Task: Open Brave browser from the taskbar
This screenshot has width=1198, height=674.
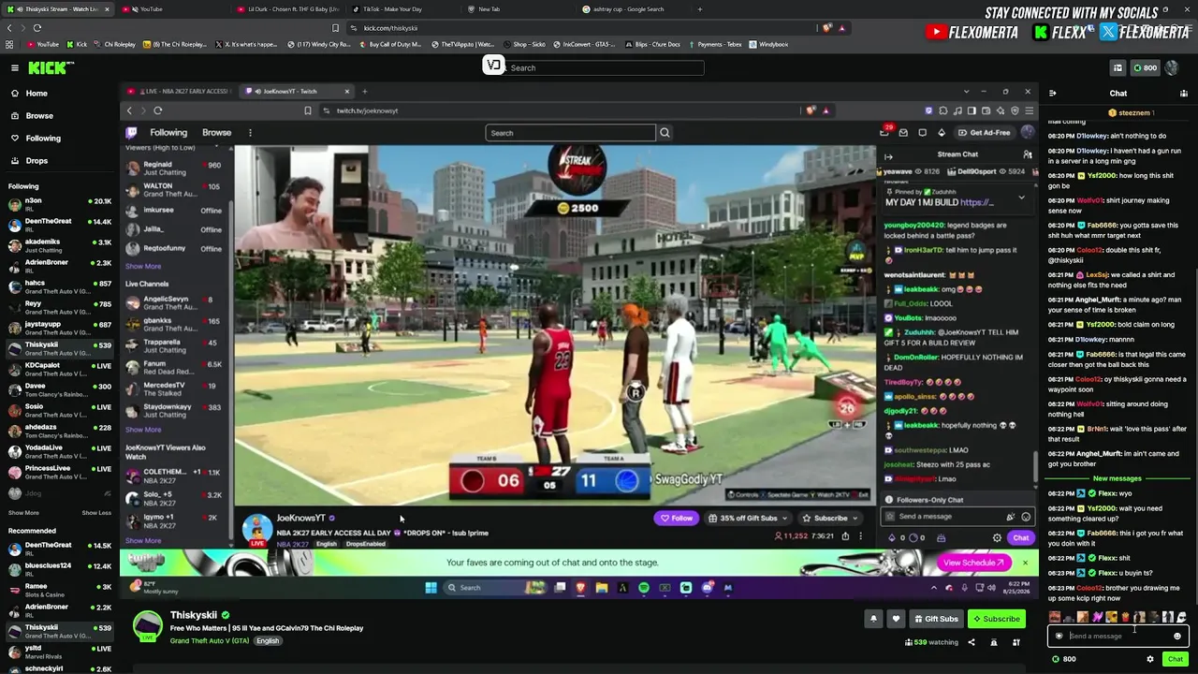Action: pos(581,588)
